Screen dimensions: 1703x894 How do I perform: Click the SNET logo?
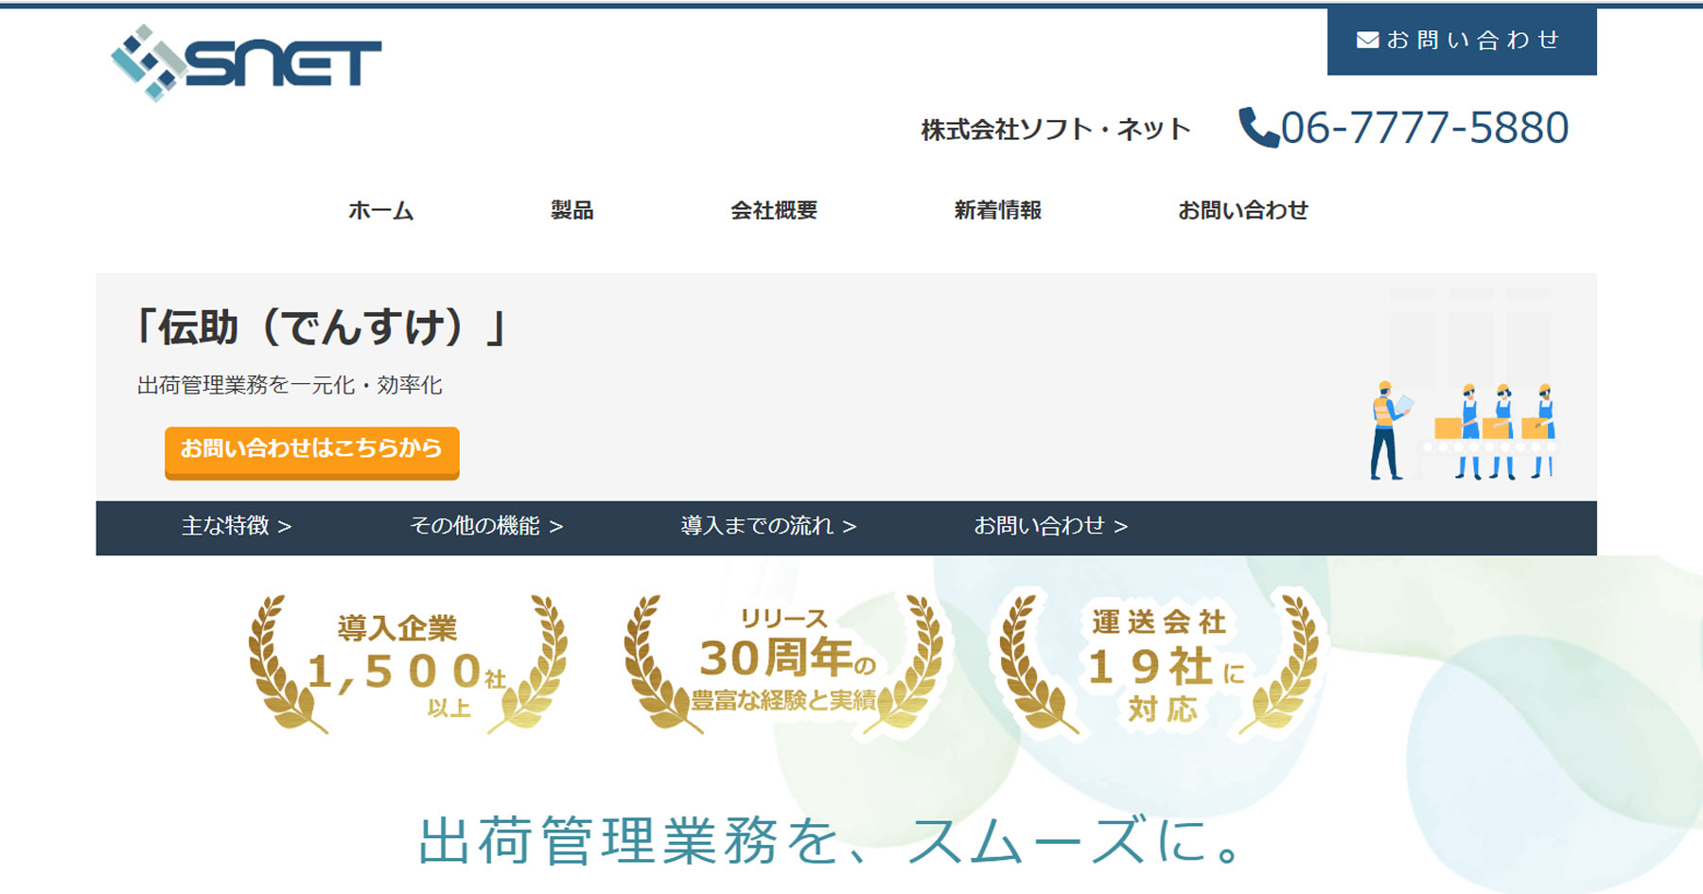coord(246,62)
